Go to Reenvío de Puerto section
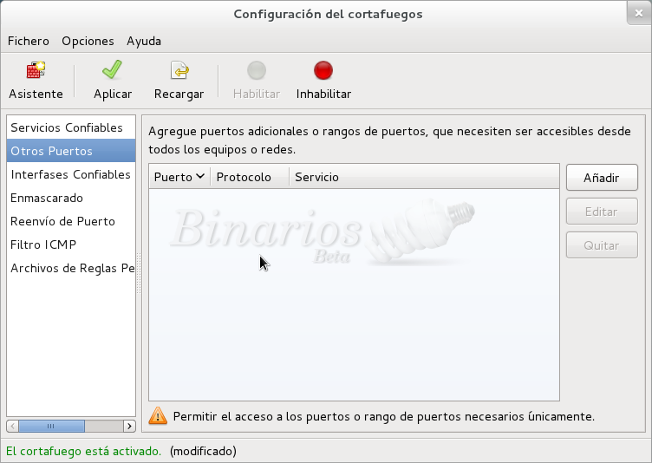 coord(62,221)
